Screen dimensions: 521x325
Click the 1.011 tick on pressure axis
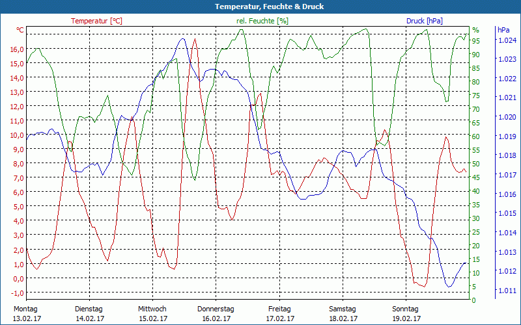point(507,291)
